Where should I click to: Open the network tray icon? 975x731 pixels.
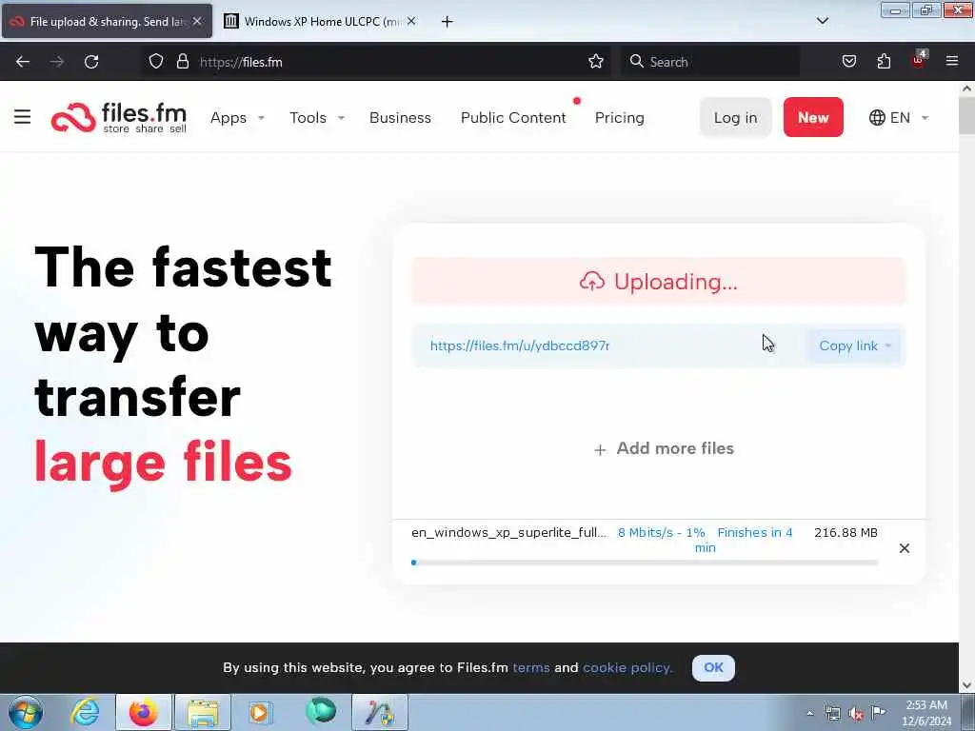click(x=832, y=714)
